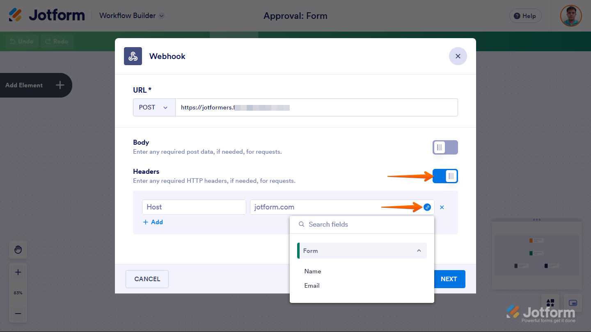Open the Help panel
The image size is (591, 332).
tap(525, 16)
